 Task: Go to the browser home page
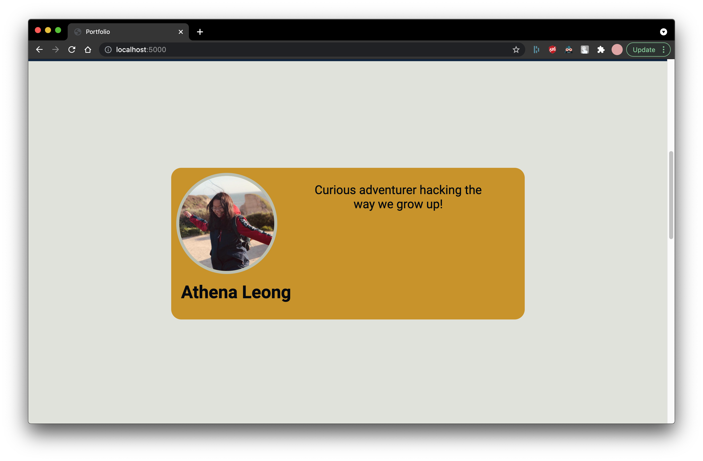point(88,50)
